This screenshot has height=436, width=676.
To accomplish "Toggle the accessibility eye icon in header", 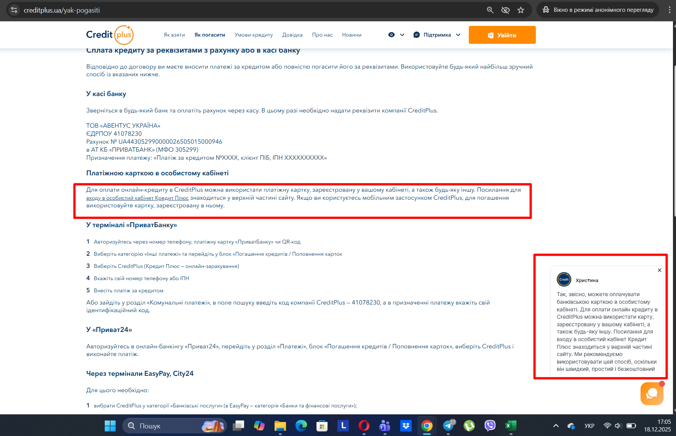I will [x=391, y=35].
